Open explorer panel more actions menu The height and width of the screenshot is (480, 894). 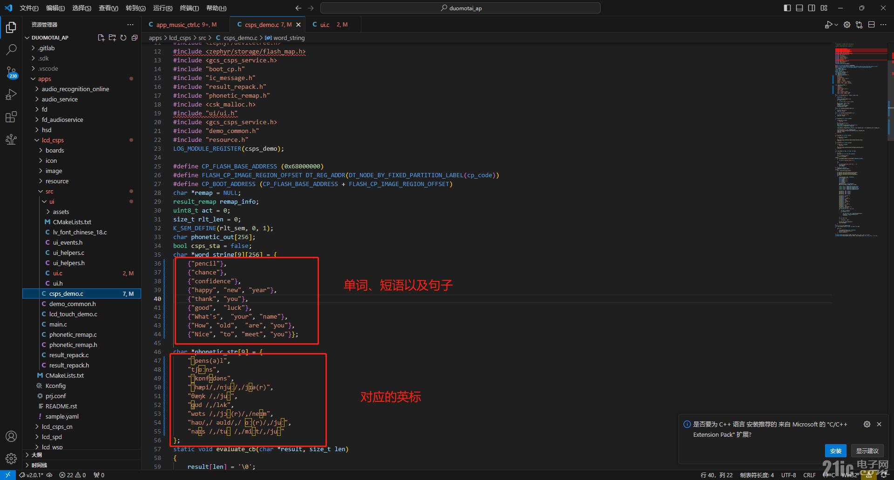point(130,25)
